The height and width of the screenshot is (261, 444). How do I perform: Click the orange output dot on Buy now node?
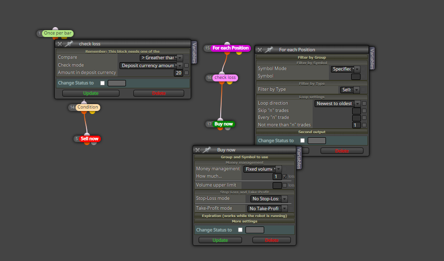[220, 128]
